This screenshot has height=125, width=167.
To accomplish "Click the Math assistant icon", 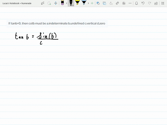I will pos(124,3).
